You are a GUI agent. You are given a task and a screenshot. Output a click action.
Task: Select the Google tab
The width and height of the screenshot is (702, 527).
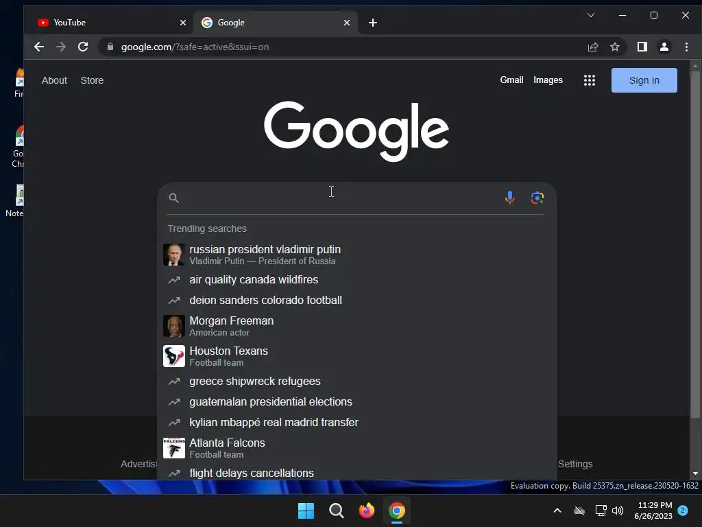(x=275, y=23)
